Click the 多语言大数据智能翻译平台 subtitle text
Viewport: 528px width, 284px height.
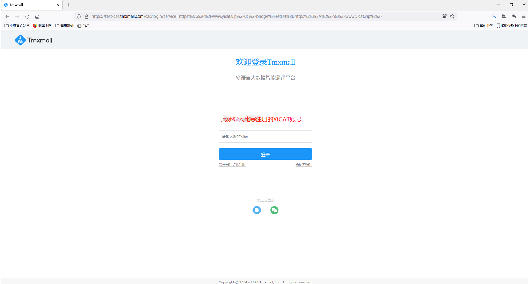pyautogui.click(x=265, y=78)
